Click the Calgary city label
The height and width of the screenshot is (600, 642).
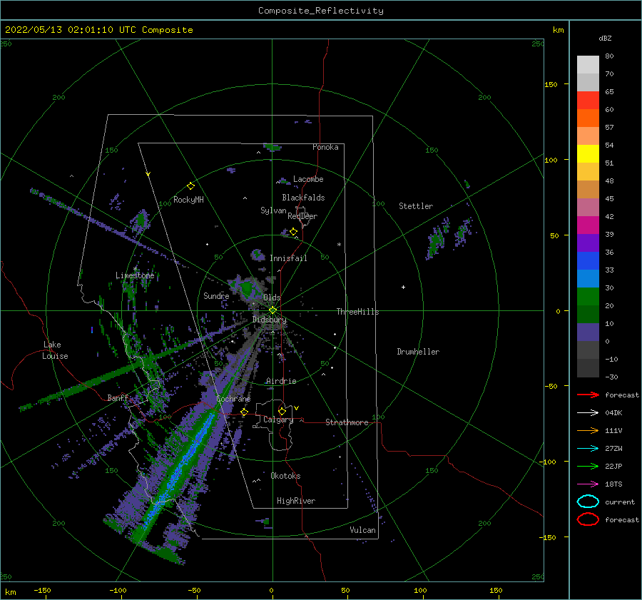[x=278, y=420]
